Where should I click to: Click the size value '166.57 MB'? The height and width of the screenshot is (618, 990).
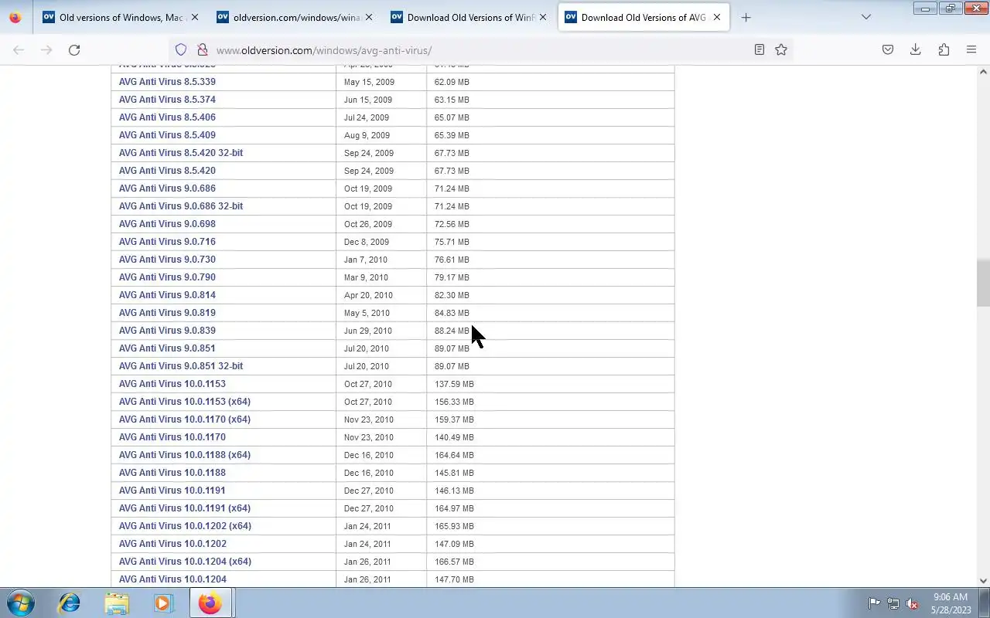pos(454,562)
